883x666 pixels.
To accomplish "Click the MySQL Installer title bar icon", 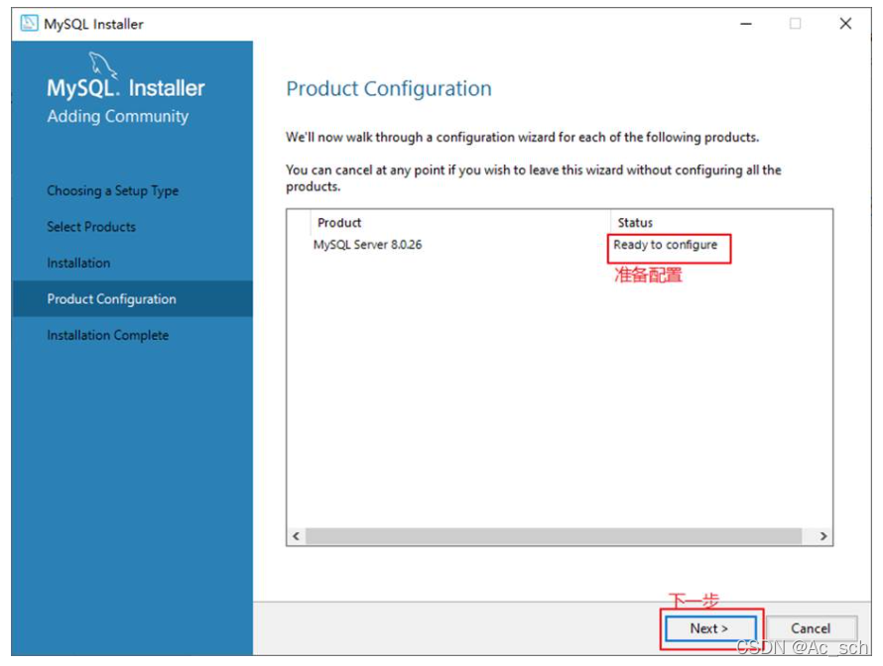I will click(x=30, y=24).
